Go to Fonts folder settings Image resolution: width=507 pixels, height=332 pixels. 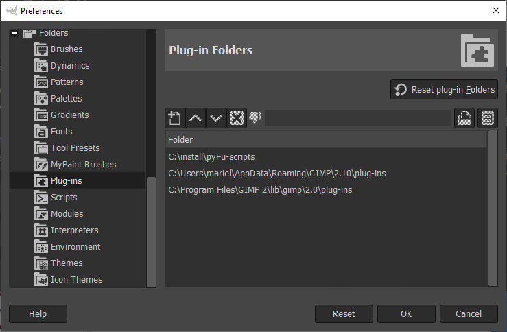click(62, 132)
